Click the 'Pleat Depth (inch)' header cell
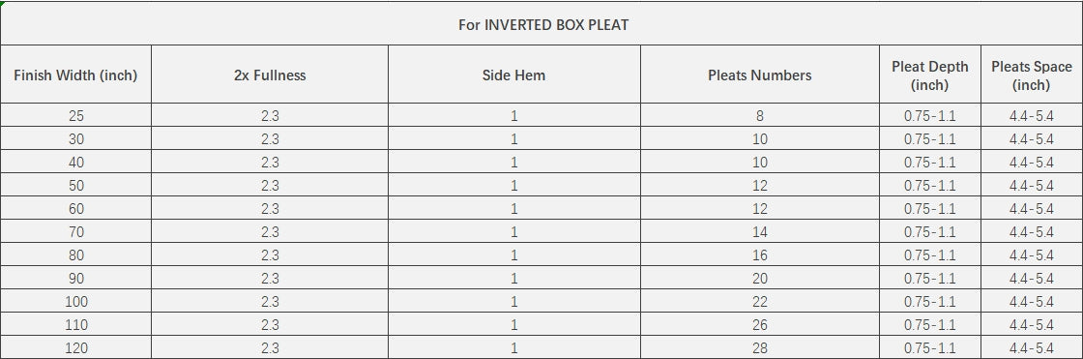Viewport: 1083px width, 359px height. 929,75
